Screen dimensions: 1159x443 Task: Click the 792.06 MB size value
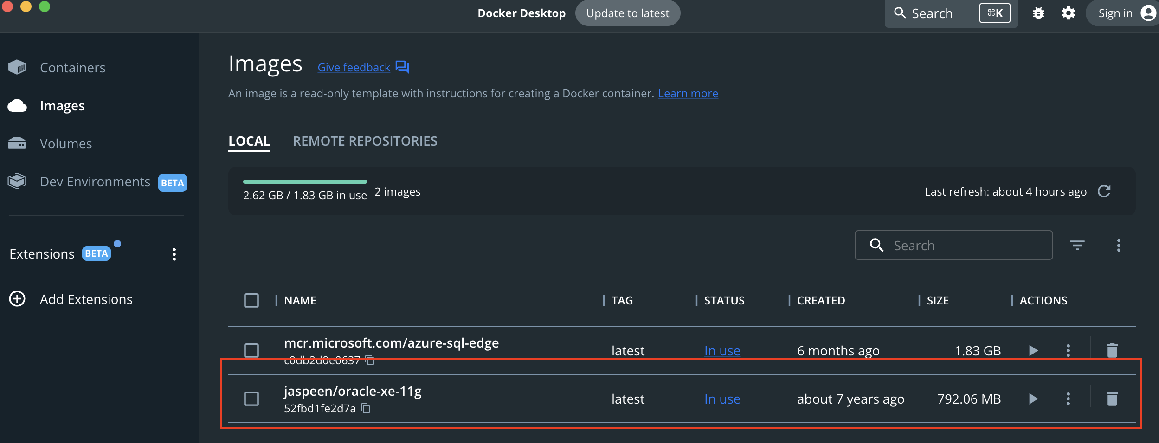click(x=969, y=399)
